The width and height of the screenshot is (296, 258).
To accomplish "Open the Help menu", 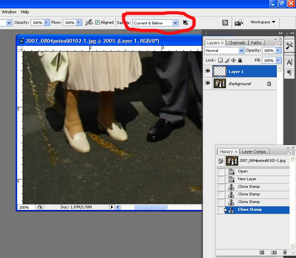I will (x=25, y=12).
